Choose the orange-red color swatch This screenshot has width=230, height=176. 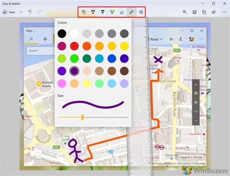coord(87,46)
